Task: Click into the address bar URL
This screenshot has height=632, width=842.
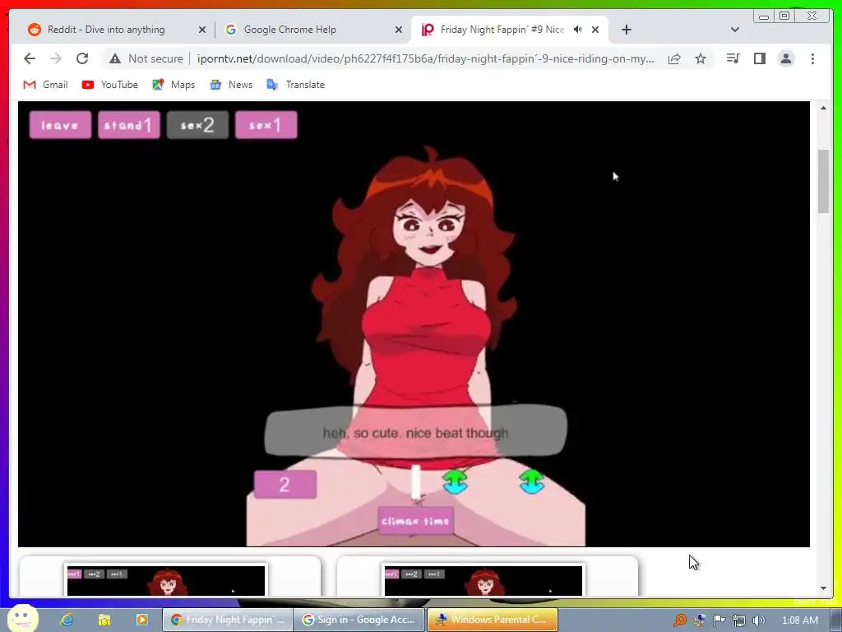Action: [425, 58]
